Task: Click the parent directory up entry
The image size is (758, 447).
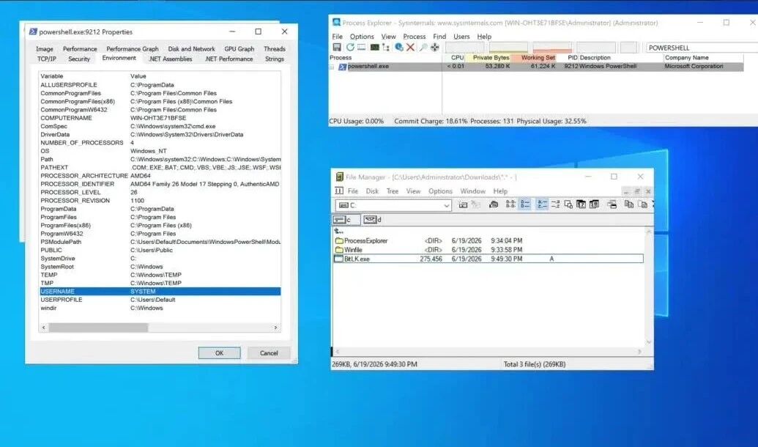Action: pyautogui.click(x=338, y=232)
